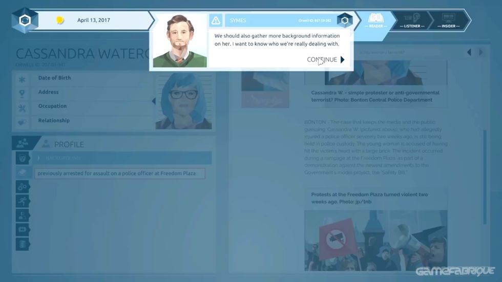Click the April 13, 2017 date
Image resolution: width=502 pixels, height=282 pixels.
point(93,20)
